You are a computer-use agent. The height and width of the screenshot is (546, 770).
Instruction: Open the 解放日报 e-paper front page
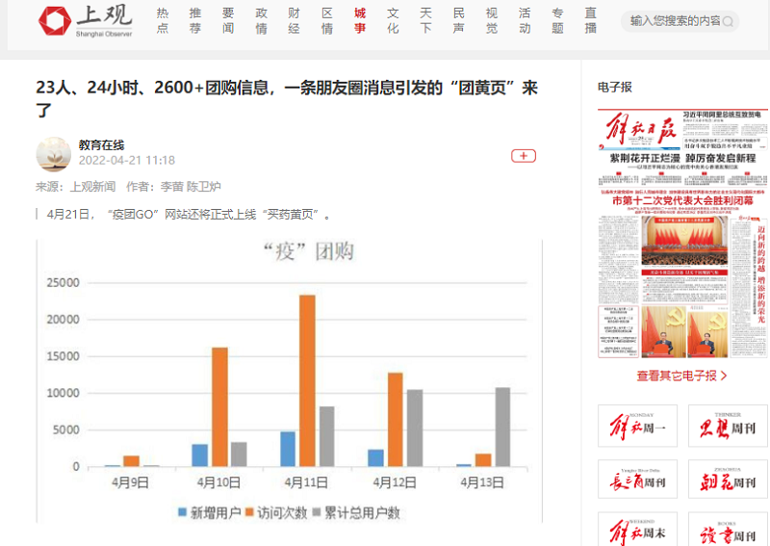681,234
